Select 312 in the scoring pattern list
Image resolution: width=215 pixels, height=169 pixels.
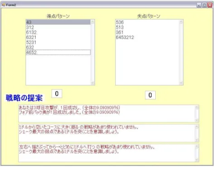[58, 27]
